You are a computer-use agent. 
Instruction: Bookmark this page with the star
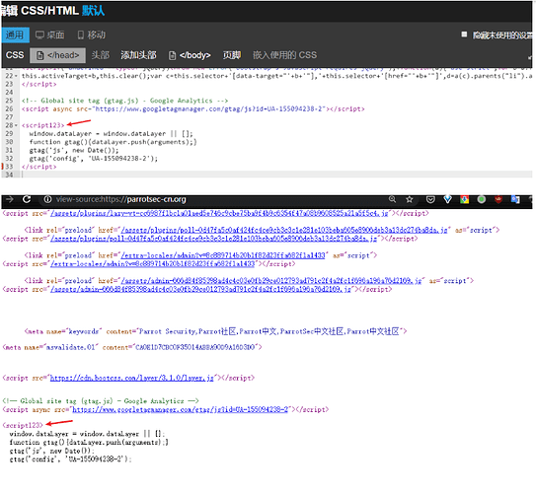(410, 199)
